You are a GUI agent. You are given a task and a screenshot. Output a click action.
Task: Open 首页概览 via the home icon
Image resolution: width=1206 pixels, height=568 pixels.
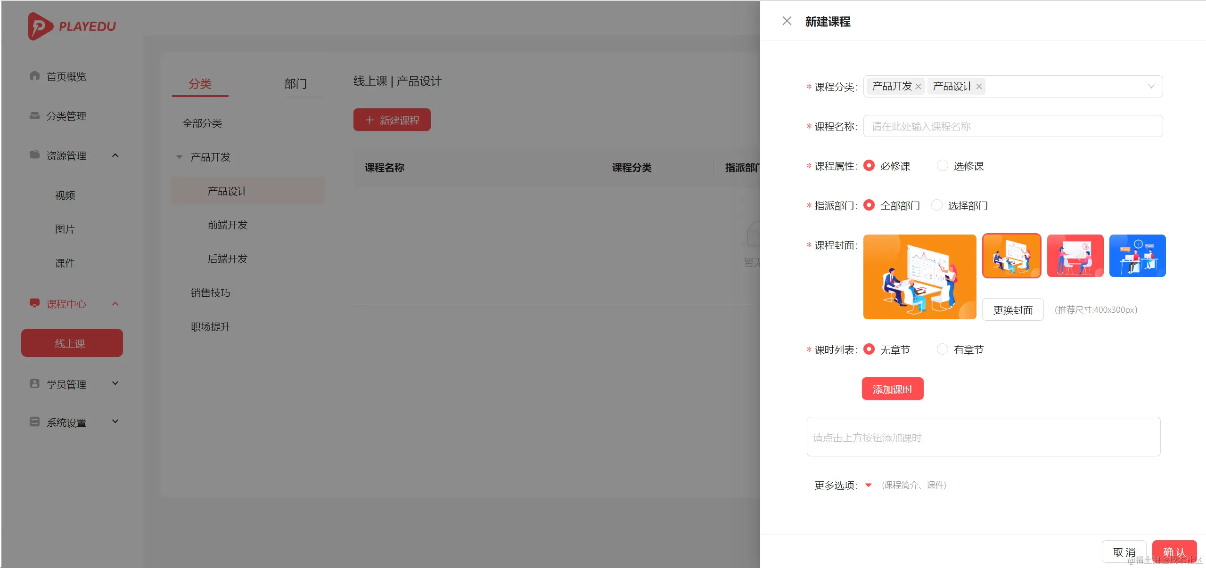pyautogui.click(x=34, y=76)
